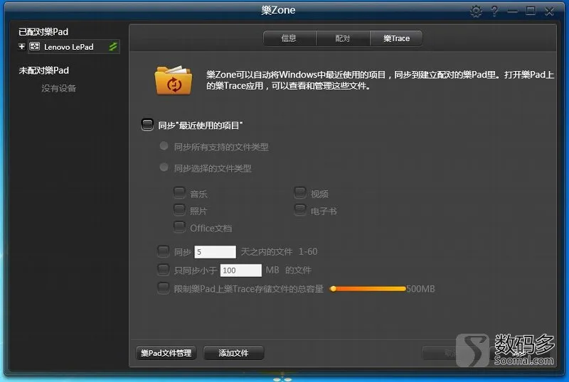Click the orange sync folder icon
569x382 pixels.
(174, 80)
